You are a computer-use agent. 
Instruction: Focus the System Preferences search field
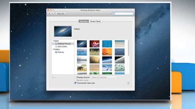pyautogui.click(x=123, y=13)
